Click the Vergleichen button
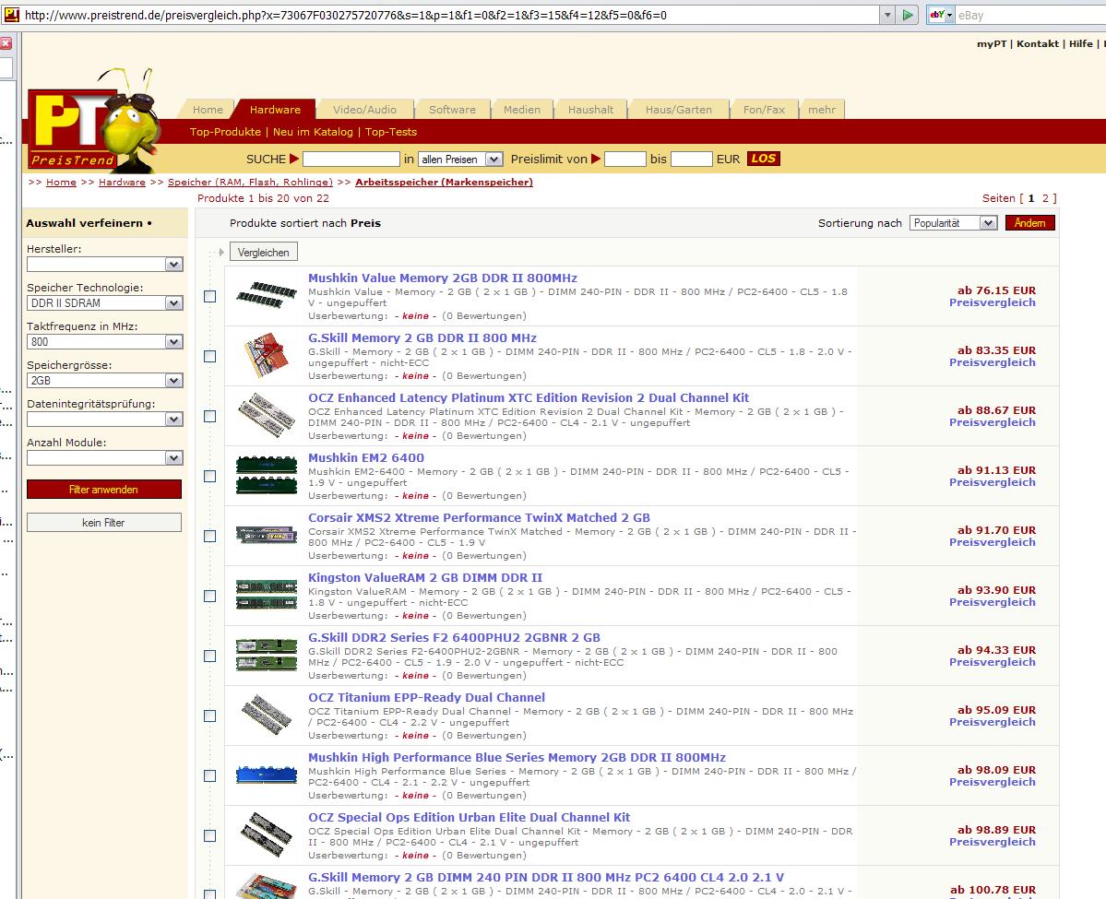Viewport: 1106px width, 899px height. (263, 252)
